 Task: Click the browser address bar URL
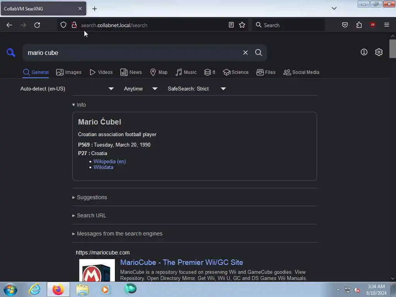114,25
